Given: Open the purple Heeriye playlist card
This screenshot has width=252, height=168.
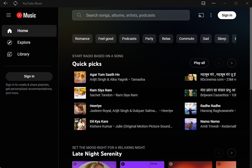Looking at the screenshot, I should coord(142,165).
